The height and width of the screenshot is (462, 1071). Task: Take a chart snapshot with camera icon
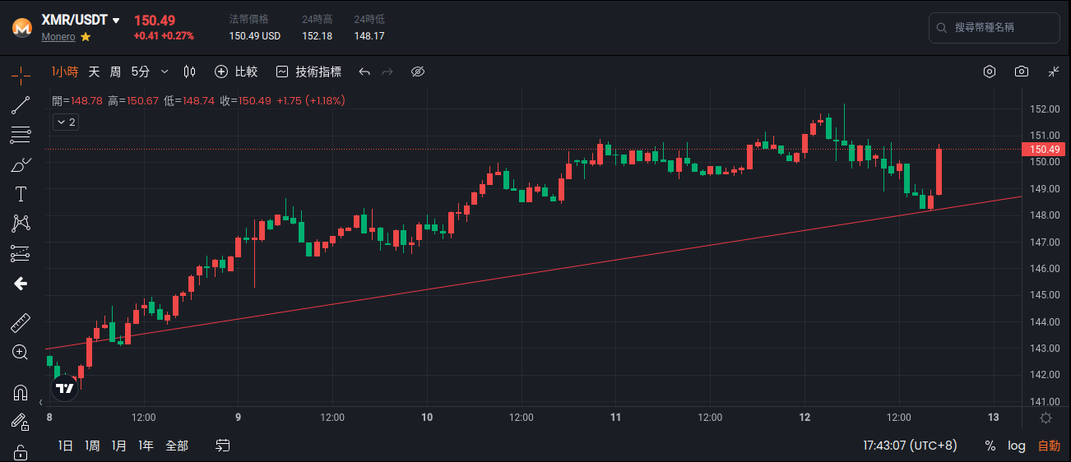[1022, 72]
